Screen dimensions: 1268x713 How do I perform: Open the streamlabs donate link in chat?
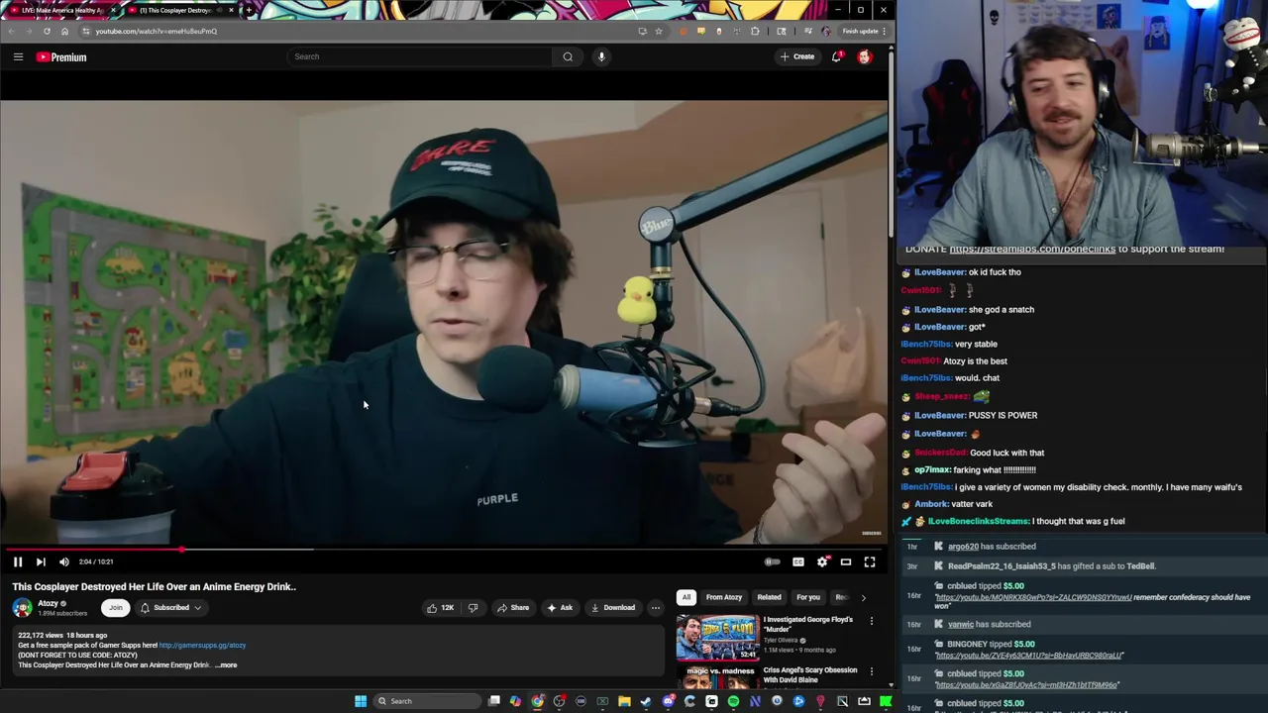pos(1032,249)
